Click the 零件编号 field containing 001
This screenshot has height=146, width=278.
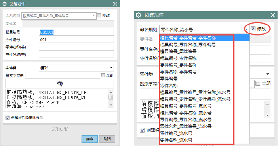(76, 39)
